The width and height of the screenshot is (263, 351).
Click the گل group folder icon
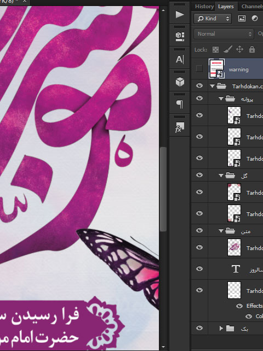point(230,175)
